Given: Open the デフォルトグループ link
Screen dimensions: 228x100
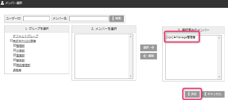Looking at the screenshot, I should click(x=25, y=36).
